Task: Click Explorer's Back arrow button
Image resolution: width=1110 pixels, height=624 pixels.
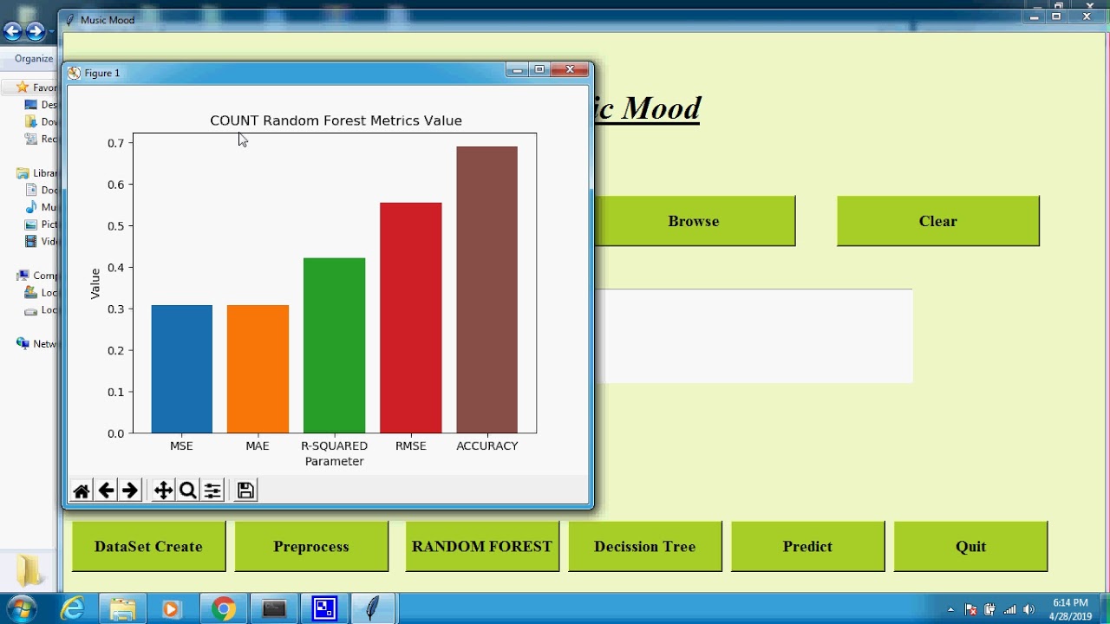Action: 12,32
